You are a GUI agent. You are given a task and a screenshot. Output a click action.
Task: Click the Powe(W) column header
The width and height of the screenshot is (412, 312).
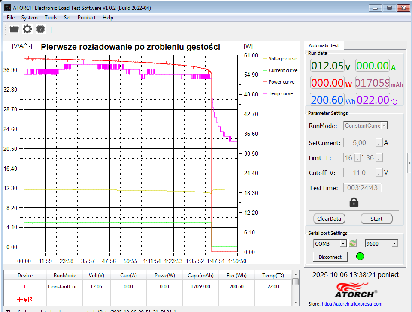164,275
